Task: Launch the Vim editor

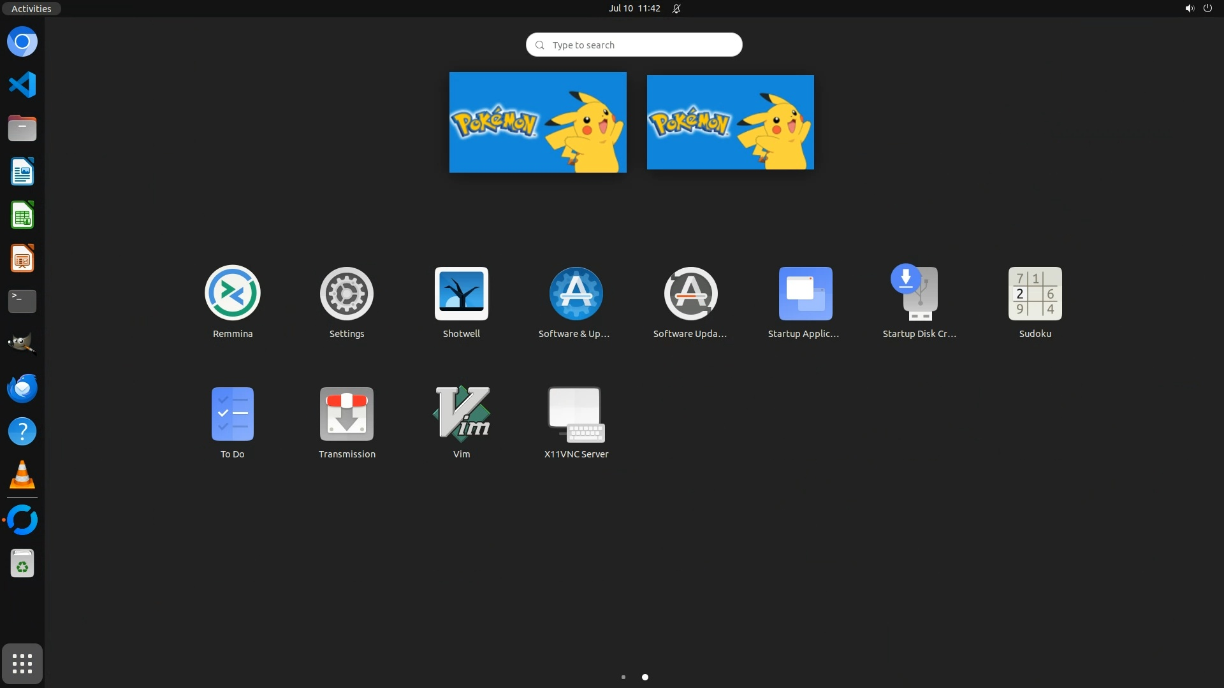Action: click(x=461, y=414)
